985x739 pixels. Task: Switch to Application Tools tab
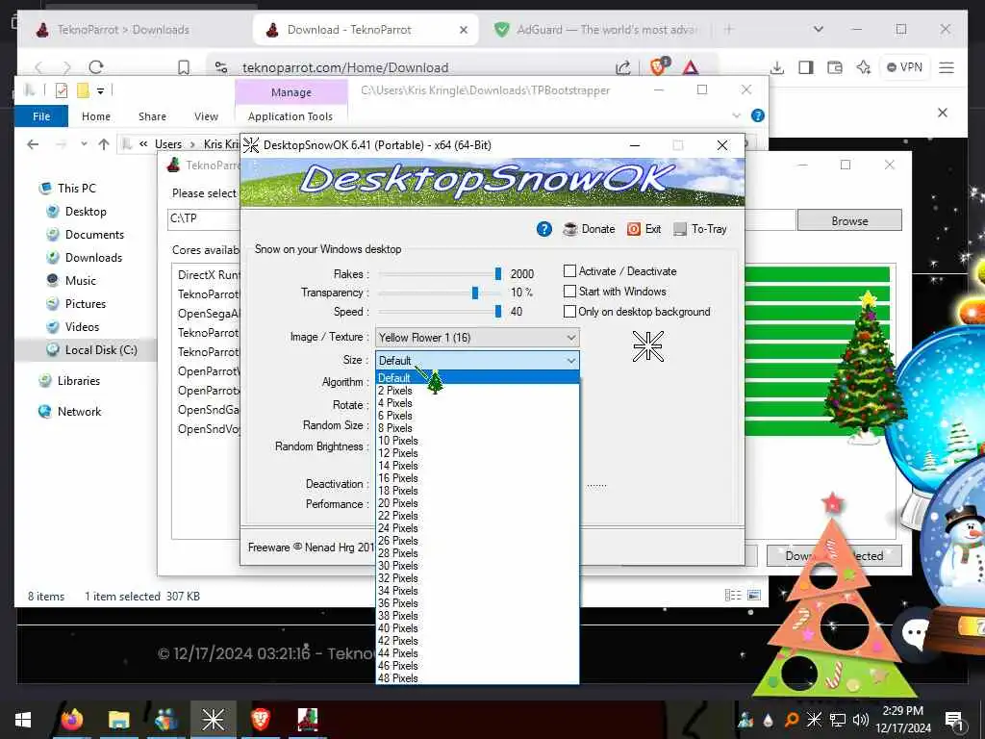[x=290, y=116]
